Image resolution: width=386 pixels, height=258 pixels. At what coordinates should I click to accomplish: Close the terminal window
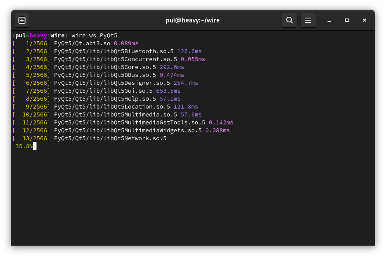coord(364,20)
